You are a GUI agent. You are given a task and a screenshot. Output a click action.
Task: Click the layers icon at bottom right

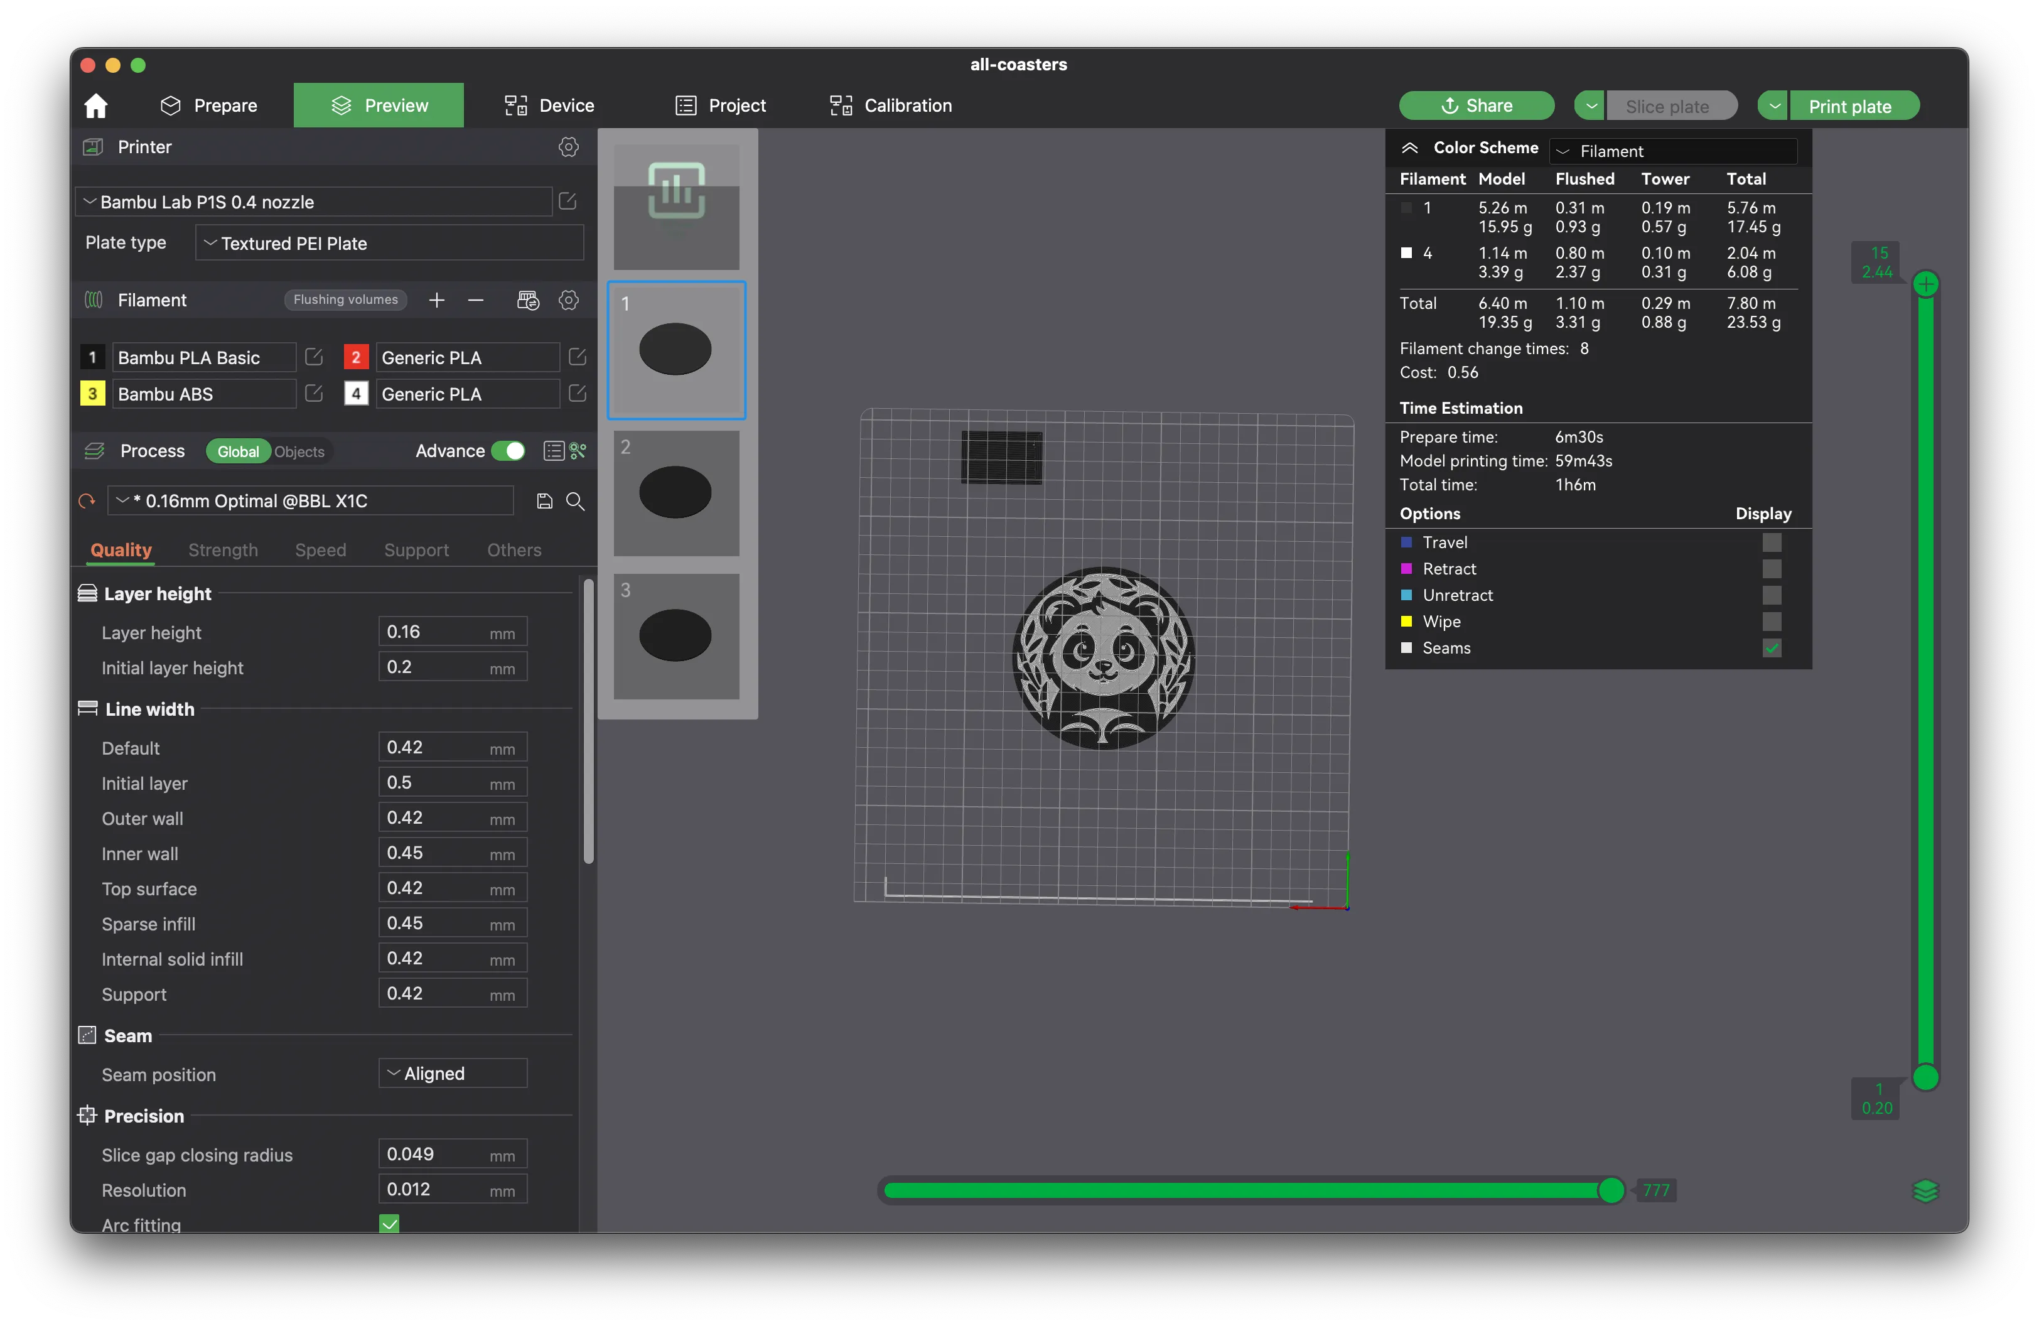(x=1925, y=1190)
